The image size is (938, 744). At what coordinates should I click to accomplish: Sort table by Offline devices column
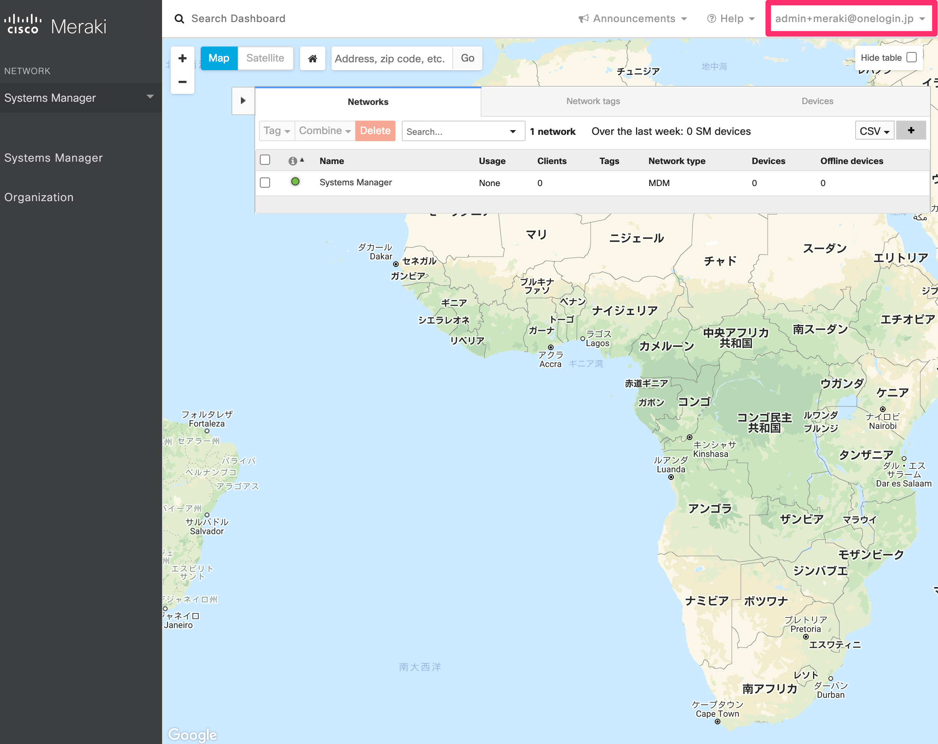click(x=851, y=161)
